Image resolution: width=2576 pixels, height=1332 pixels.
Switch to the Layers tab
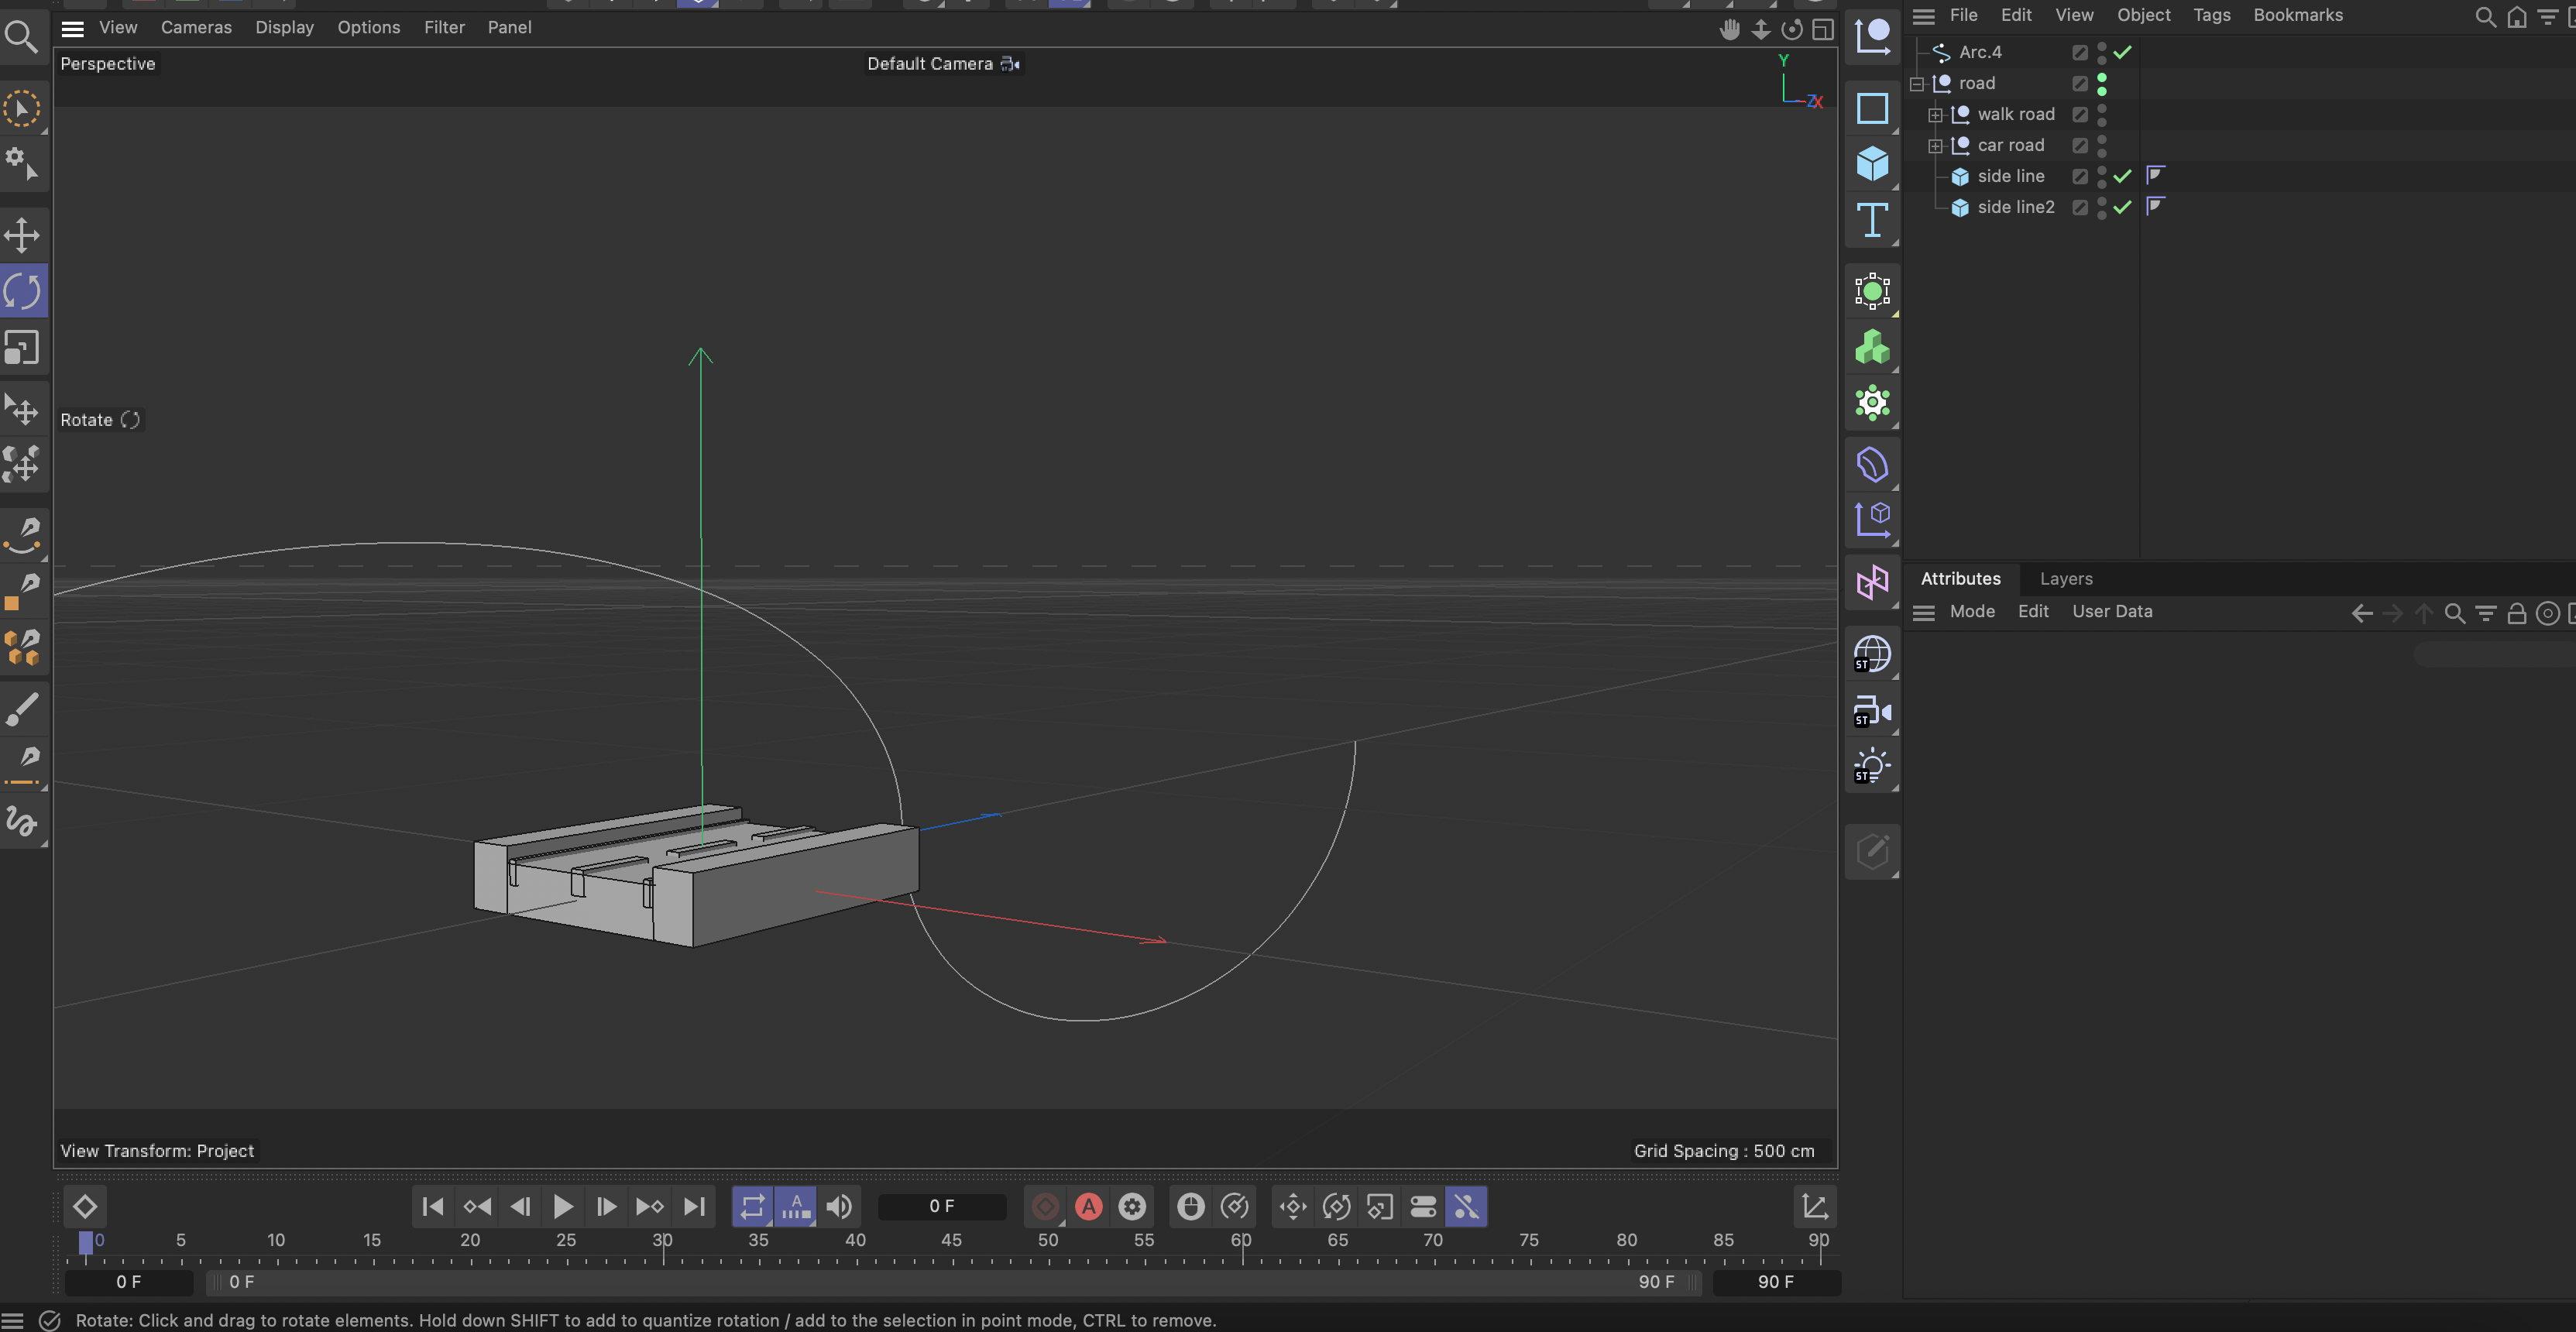[2065, 579]
